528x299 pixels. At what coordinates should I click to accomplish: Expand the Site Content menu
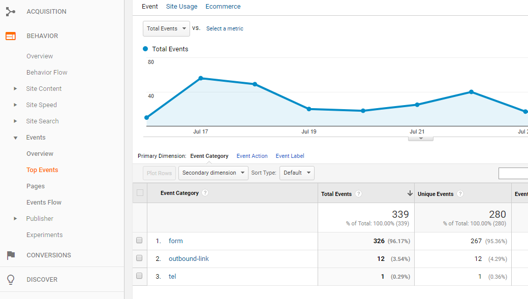[15, 89]
